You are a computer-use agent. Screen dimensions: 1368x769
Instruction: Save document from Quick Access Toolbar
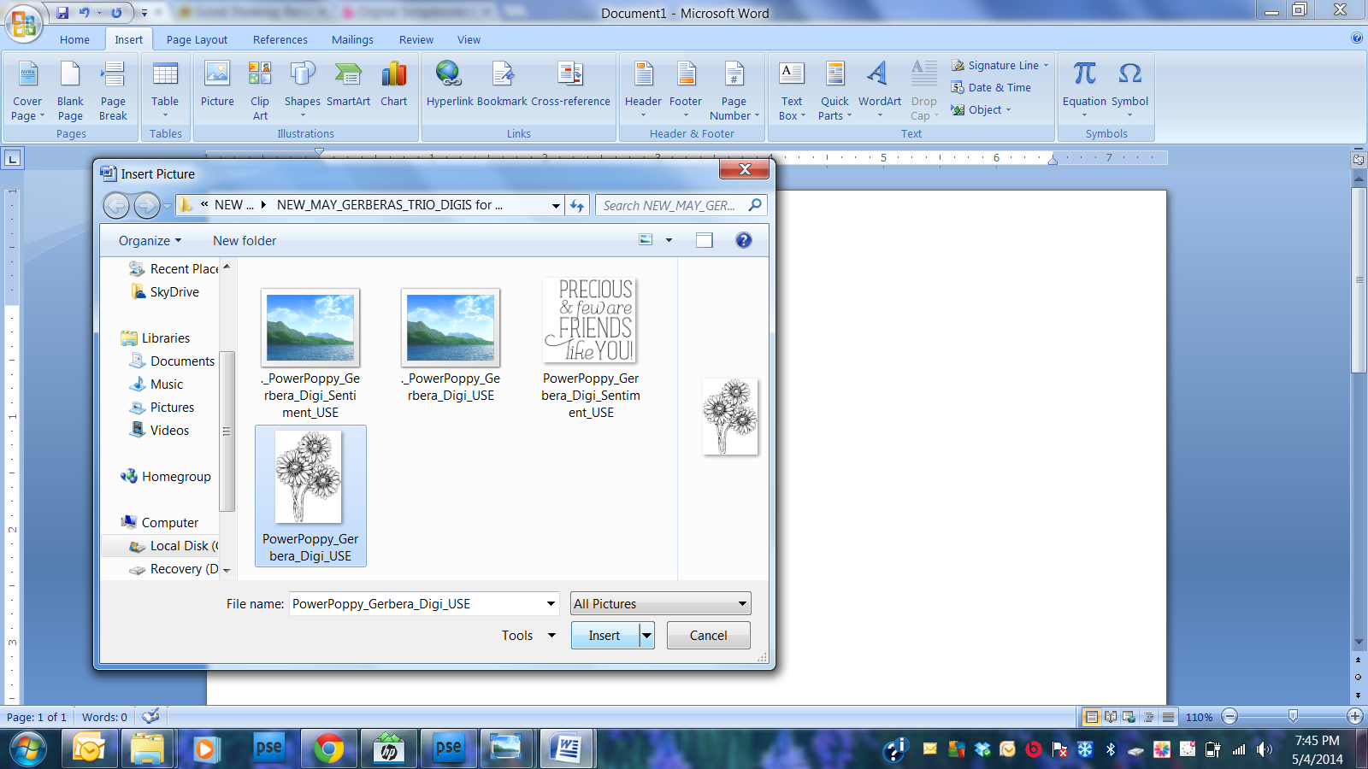[62, 13]
